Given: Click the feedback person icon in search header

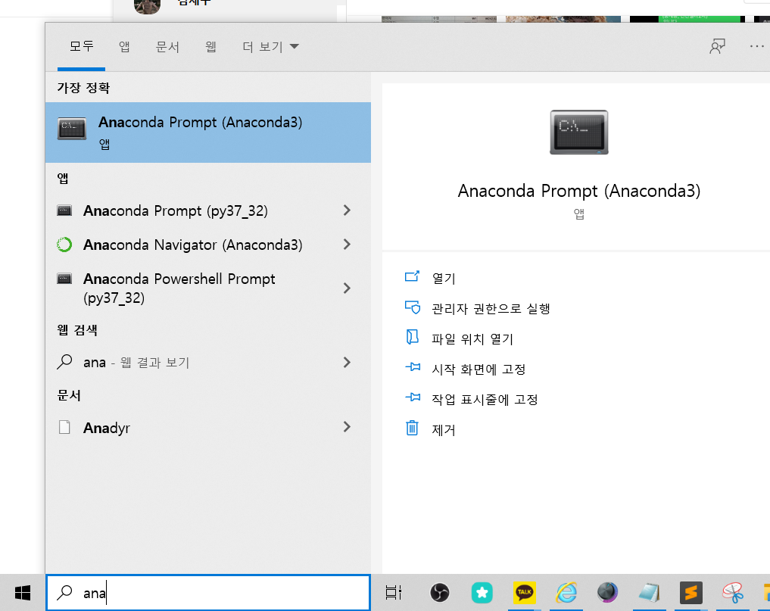Looking at the screenshot, I should [x=718, y=47].
